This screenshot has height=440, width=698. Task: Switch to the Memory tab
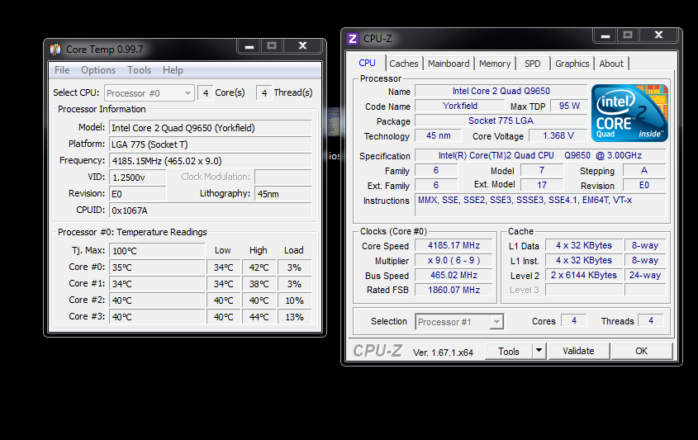click(x=495, y=64)
